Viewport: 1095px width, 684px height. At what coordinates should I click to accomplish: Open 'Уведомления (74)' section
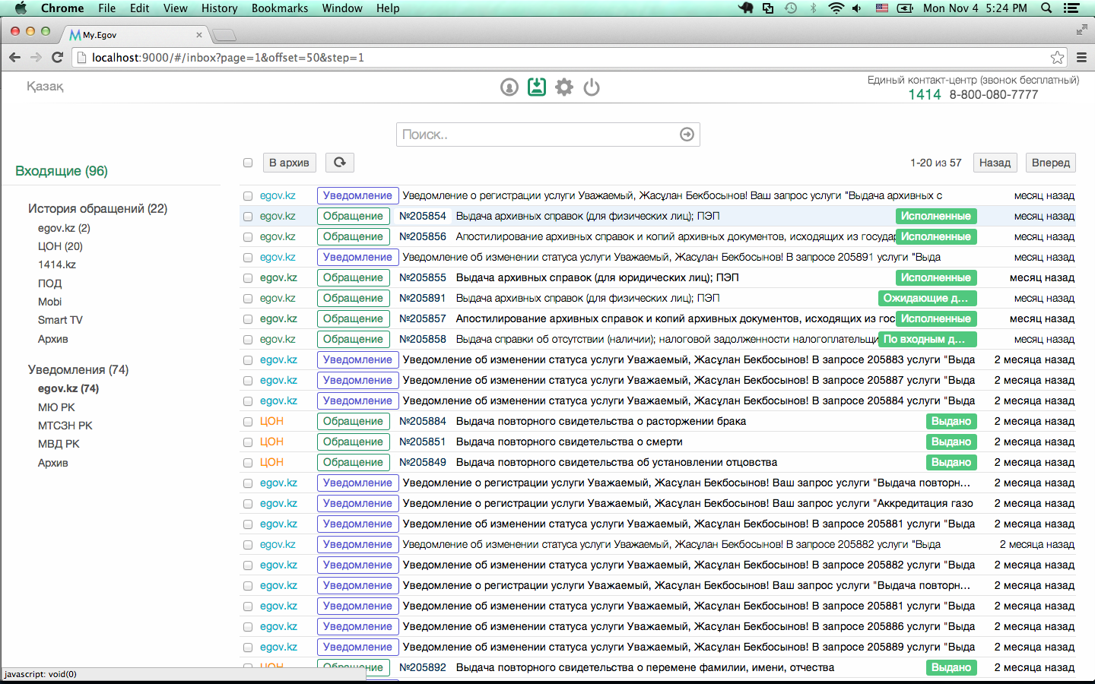(78, 369)
